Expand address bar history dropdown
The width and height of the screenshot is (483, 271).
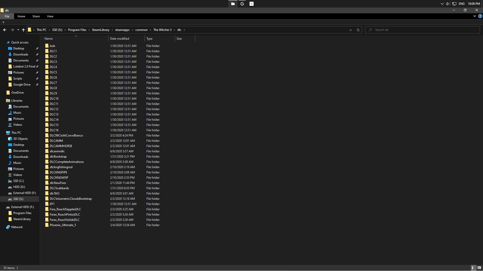coord(350,30)
